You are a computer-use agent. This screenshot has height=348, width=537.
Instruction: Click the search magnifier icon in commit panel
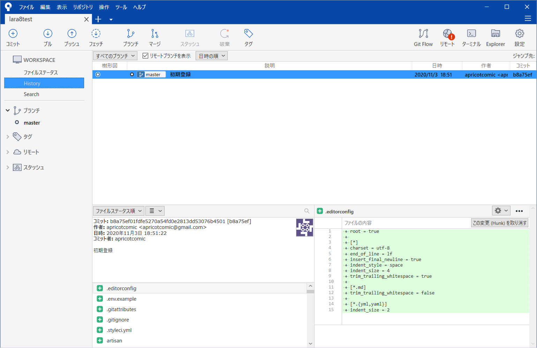(307, 211)
